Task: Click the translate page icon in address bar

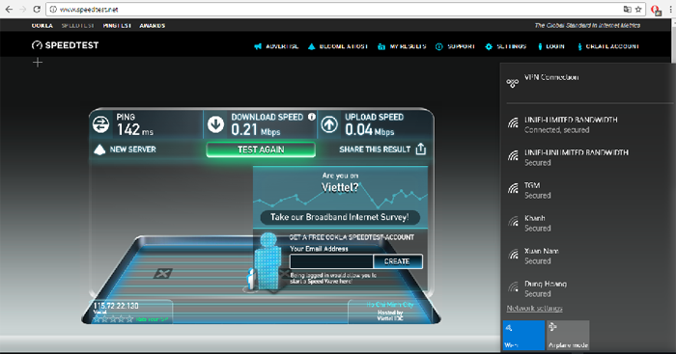Action: [628, 9]
